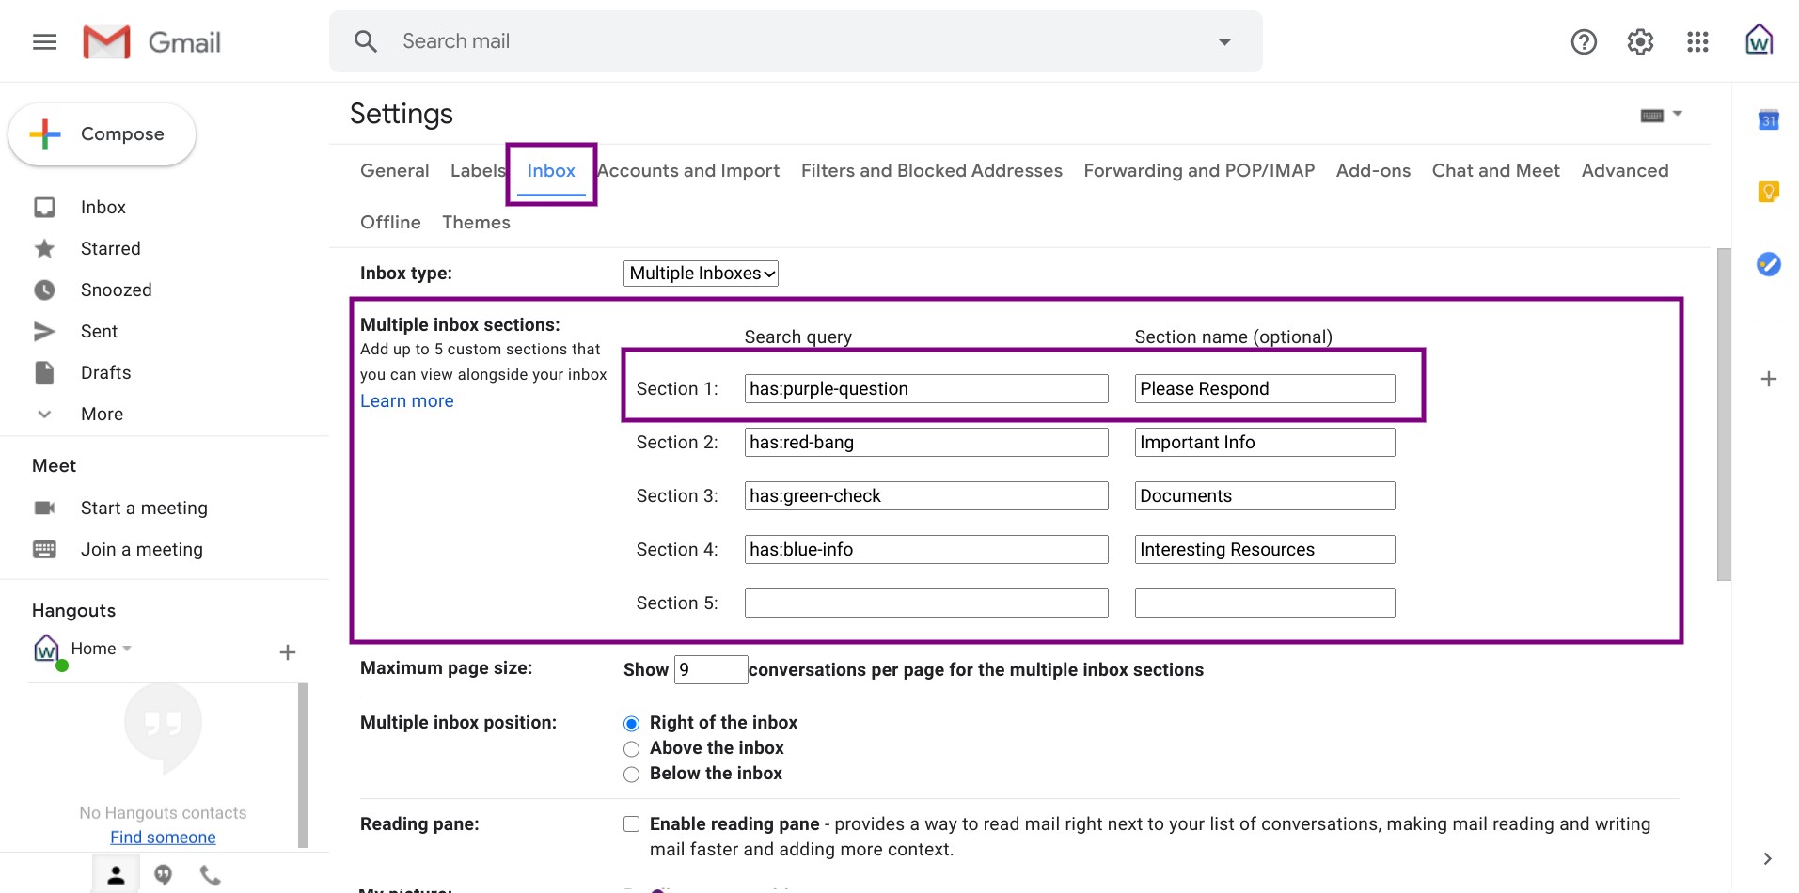Click the Compose button
The height and width of the screenshot is (893, 1799).
pyautogui.click(x=102, y=133)
